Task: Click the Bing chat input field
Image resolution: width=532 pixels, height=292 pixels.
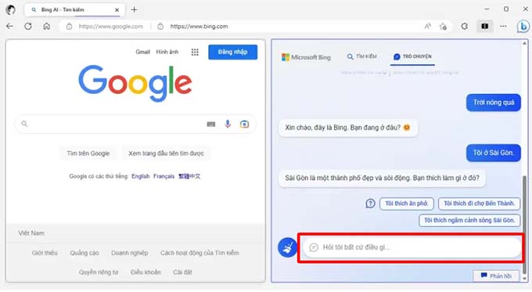Action: coord(412,247)
